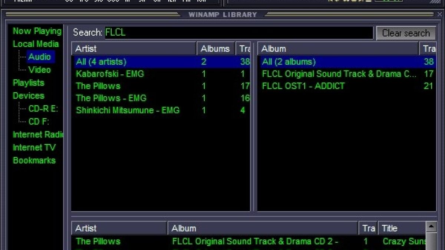This screenshot has width=445, height=250.
Task: Sort track list by its Album column header
Action: (263, 228)
